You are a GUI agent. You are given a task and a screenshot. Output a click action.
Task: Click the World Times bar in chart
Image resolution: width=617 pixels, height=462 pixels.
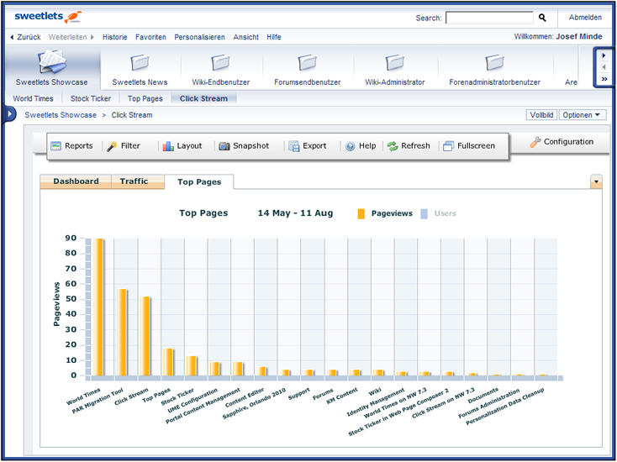tap(98, 307)
